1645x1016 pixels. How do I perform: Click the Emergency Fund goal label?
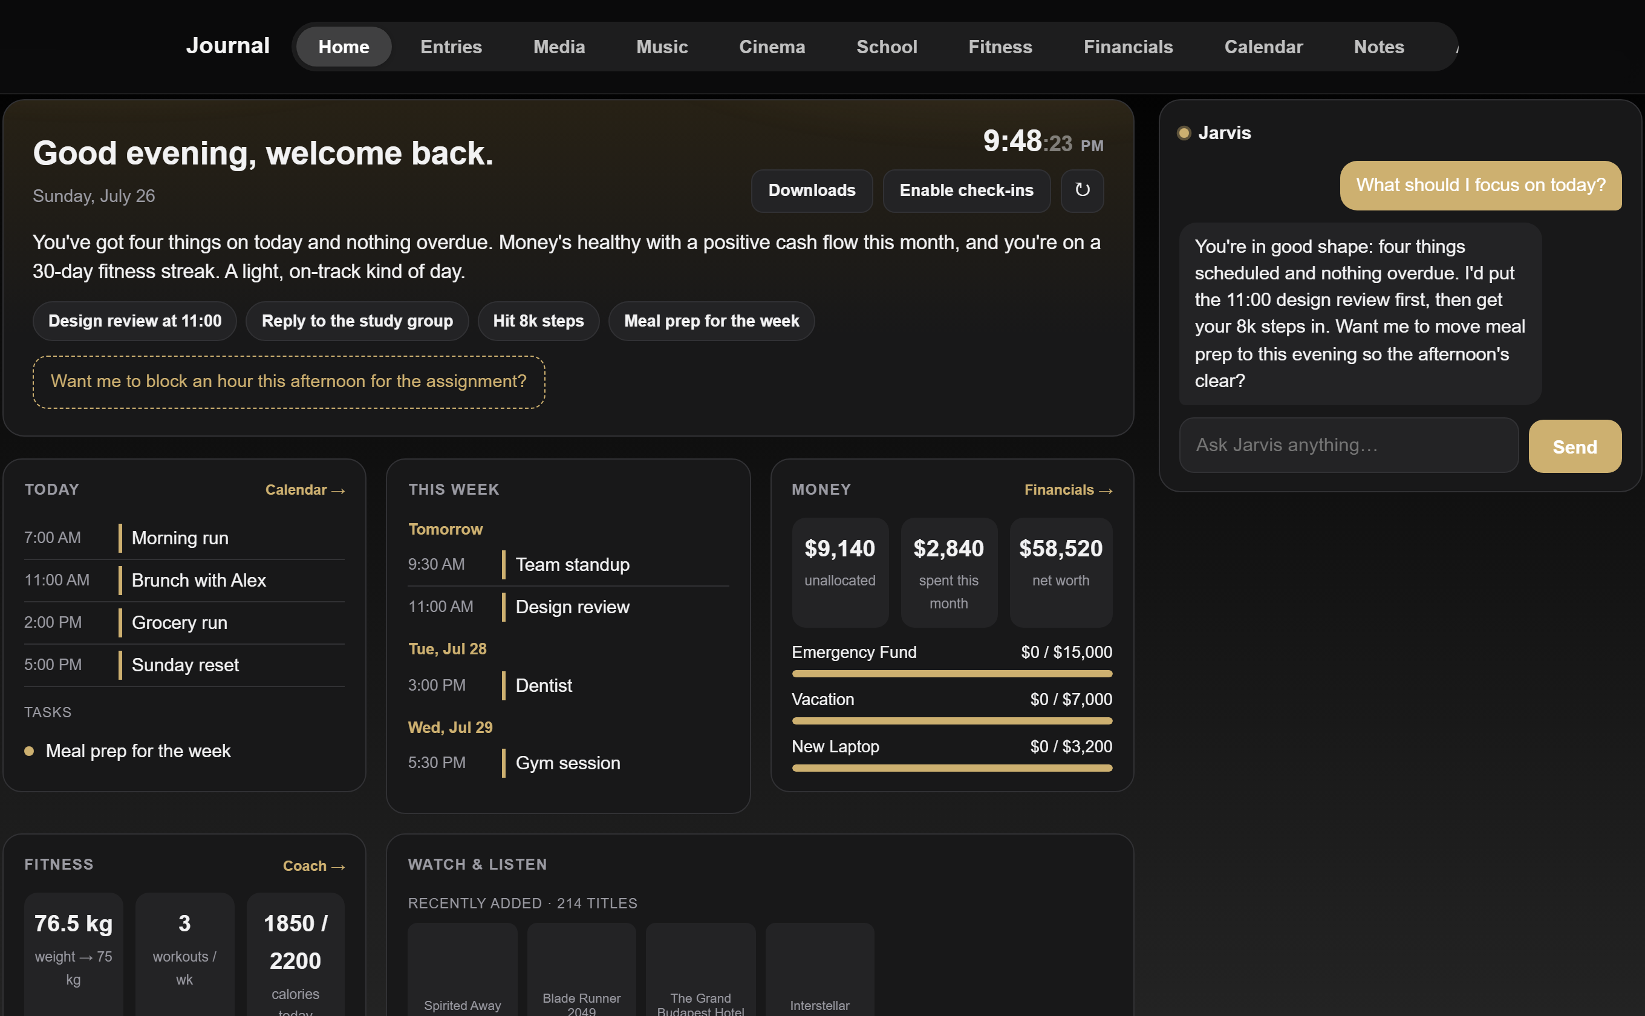click(x=854, y=652)
